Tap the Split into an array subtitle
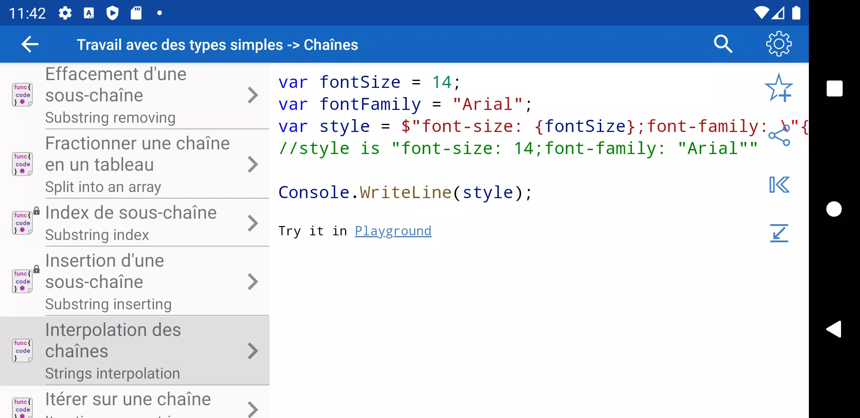The width and height of the screenshot is (860, 418). [x=103, y=187]
